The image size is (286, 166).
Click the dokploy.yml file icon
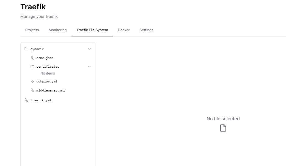coord(32,81)
